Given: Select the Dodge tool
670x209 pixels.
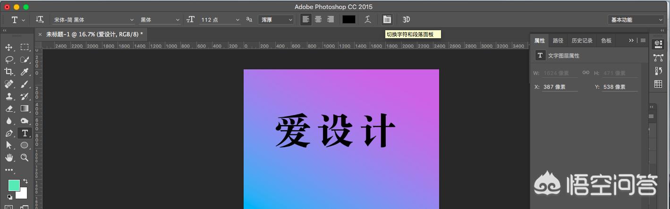Looking at the screenshot, I should point(25,121).
